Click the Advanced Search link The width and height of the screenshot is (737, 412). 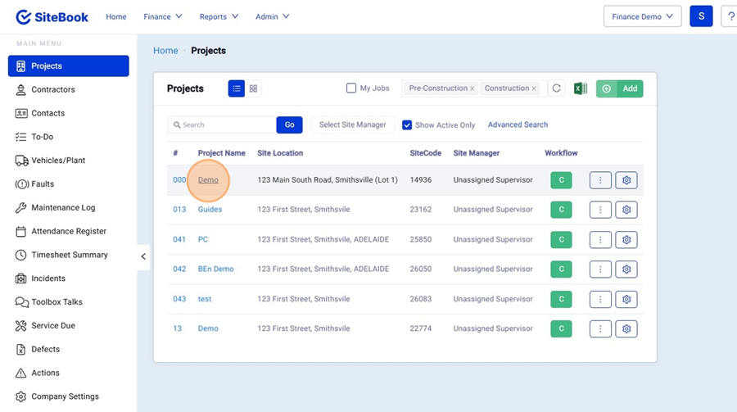518,125
